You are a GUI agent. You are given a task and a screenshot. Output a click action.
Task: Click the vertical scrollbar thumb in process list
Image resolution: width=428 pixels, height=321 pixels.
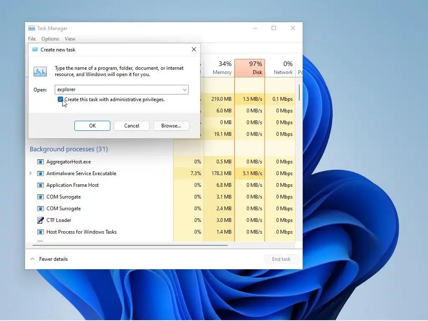point(299,92)
